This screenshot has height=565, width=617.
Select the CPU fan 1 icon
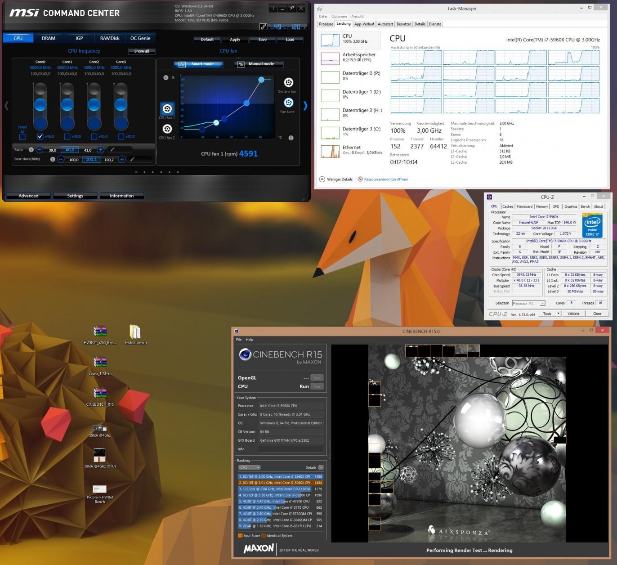[x=167, y=108]
